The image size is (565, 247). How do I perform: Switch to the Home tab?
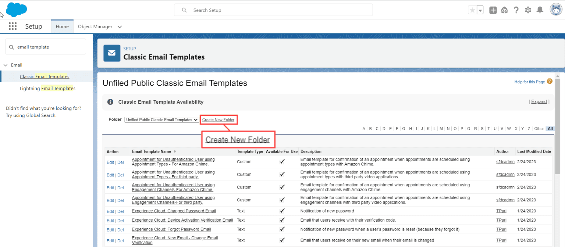[x=62, y=26]
